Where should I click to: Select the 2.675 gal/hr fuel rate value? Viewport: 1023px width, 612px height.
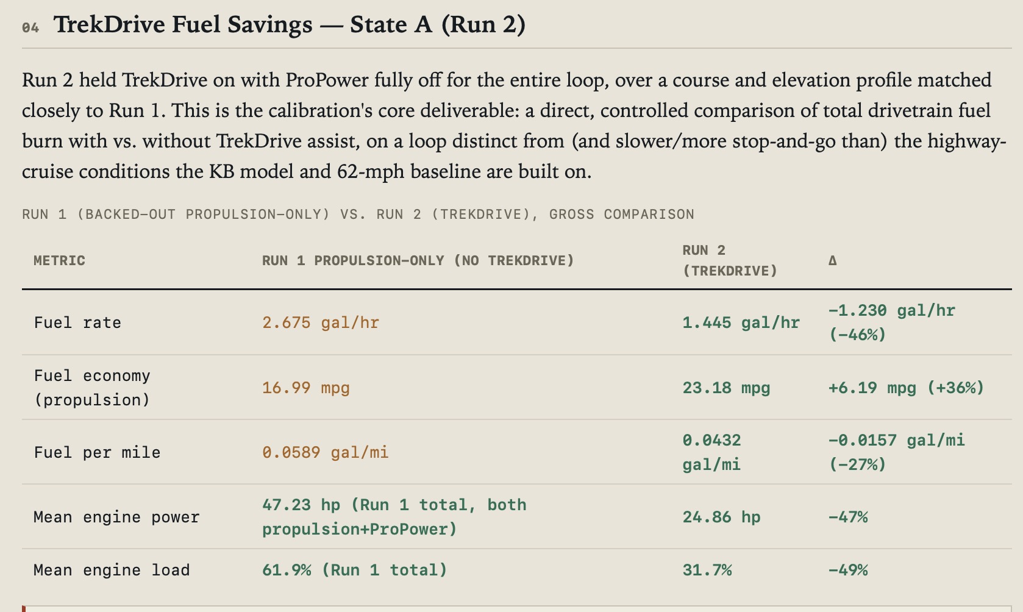pyautogui.click(x=321, y=322)
